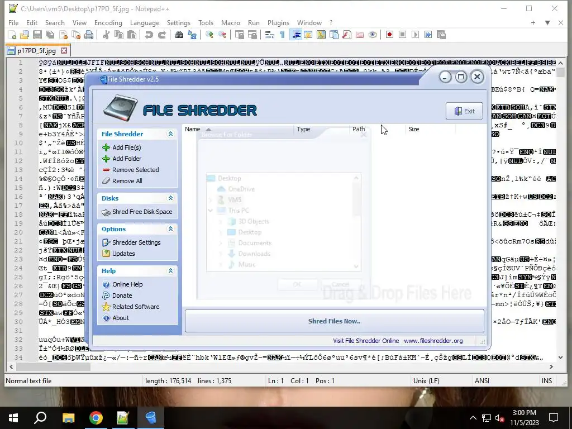
Task: Open Folder as Workspace icon in toolbar
Action: tap(360, 35)
